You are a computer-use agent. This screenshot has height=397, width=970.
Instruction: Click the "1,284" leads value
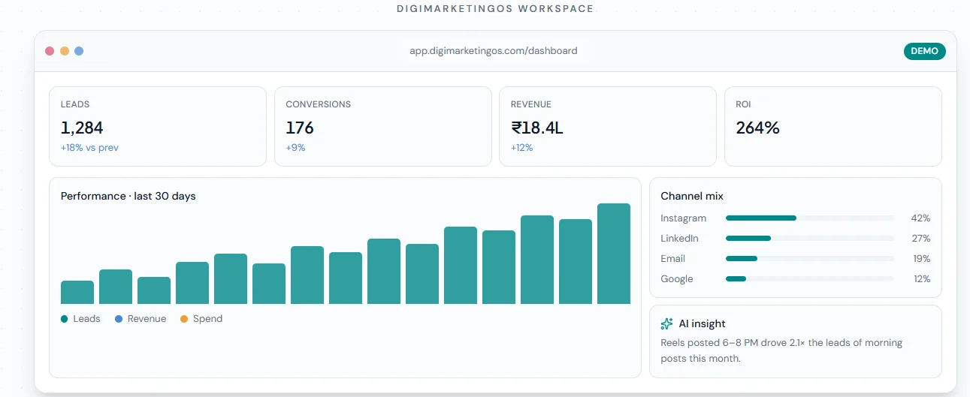82,128
